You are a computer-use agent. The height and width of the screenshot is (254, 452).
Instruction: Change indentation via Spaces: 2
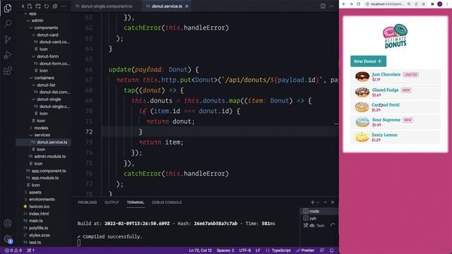pyautogui.click(x=225, y=250)
